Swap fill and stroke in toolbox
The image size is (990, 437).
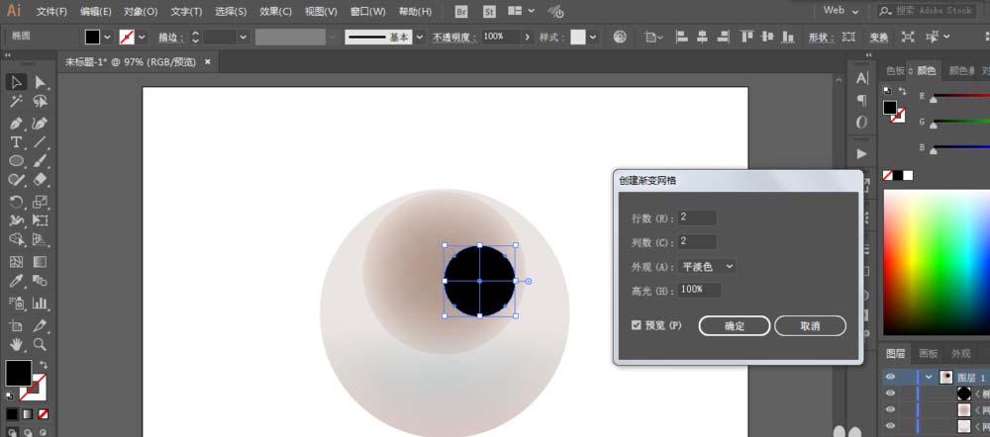43,365
